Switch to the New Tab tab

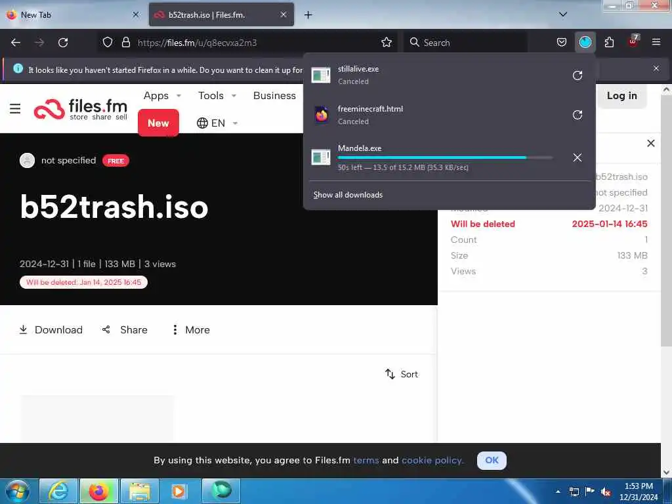pos(73,14)
